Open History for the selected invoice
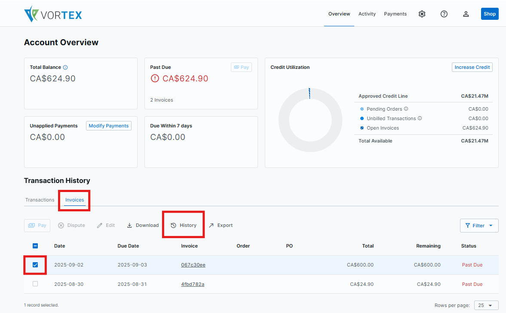 (183, 225)
